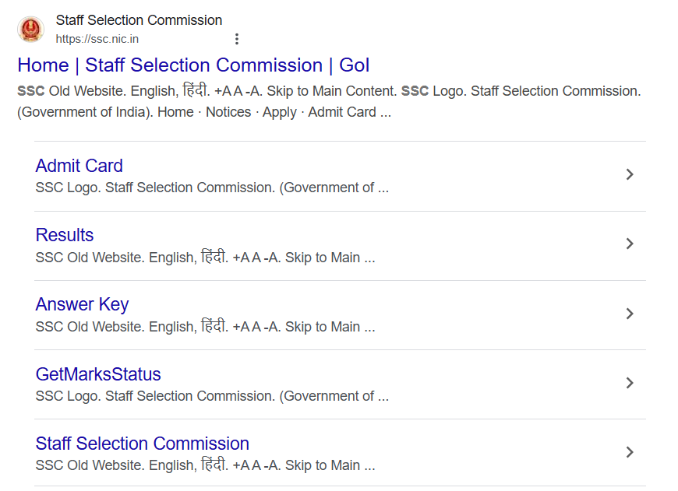Viewport: 678px width, 491px height.
Task: Go to the Results sitelink
Action: (x=65, y=235)
